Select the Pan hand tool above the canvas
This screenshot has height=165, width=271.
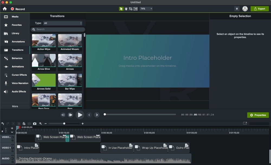click(126, 9)
